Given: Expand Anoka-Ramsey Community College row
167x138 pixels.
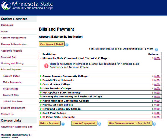Looking at the screenshot, I should click(40, 76).
